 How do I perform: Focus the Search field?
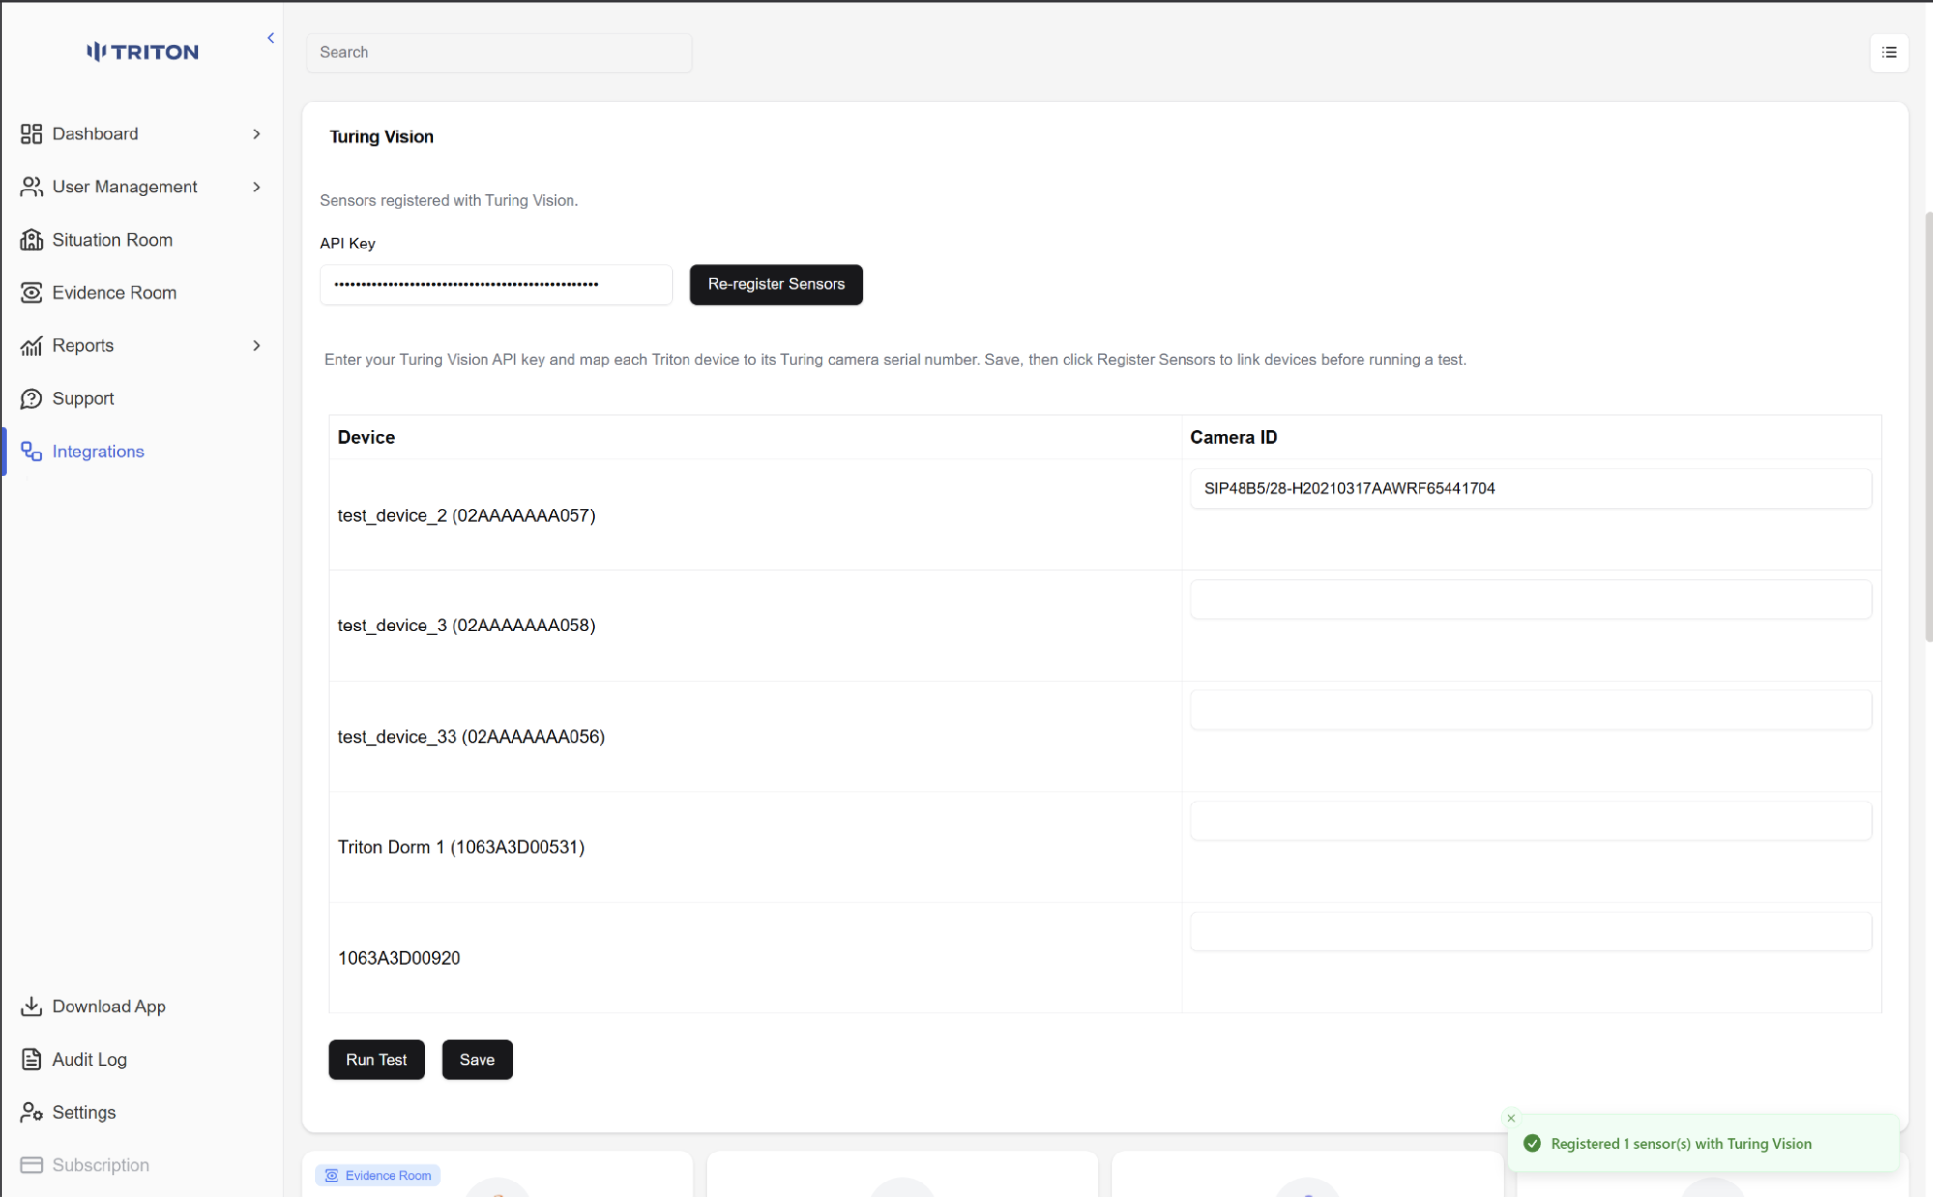499,52
